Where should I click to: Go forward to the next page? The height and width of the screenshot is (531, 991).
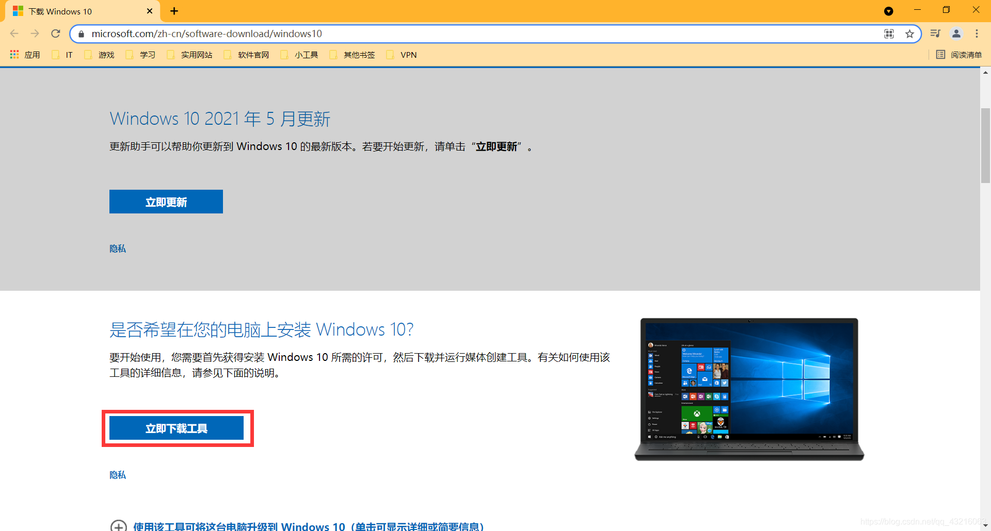(x=35, y=34)
